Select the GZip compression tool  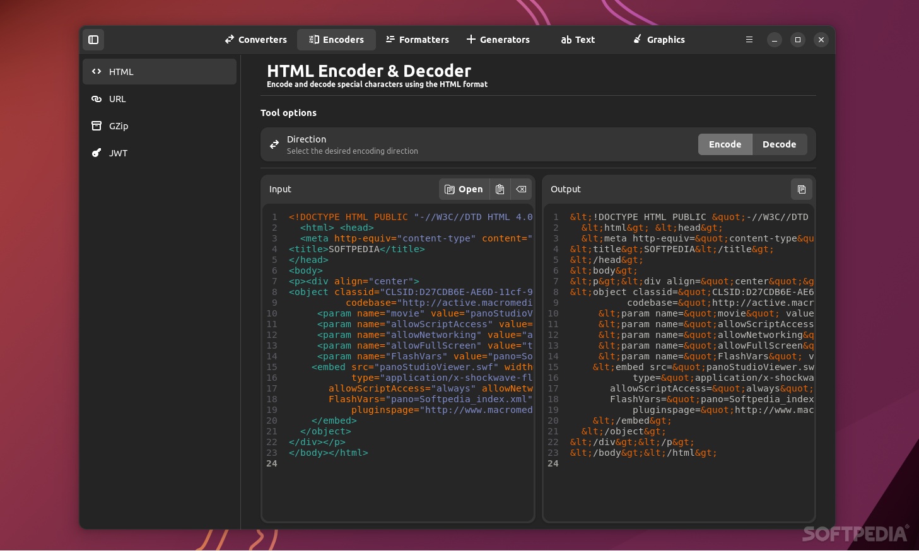[x=159, y=125]
